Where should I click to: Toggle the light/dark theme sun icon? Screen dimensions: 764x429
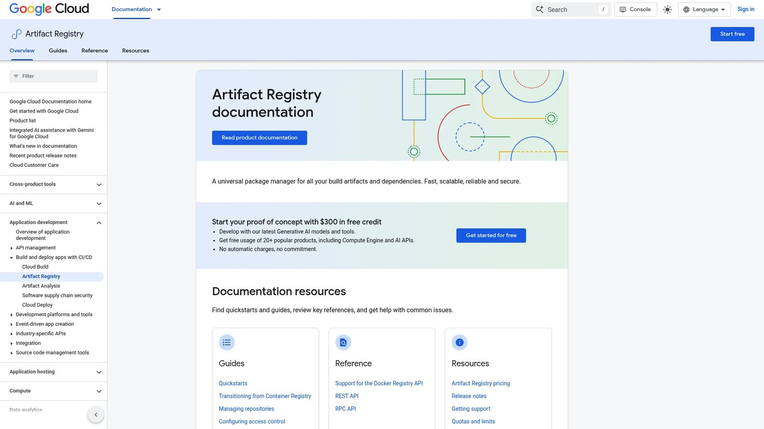[x=668, y=10]
